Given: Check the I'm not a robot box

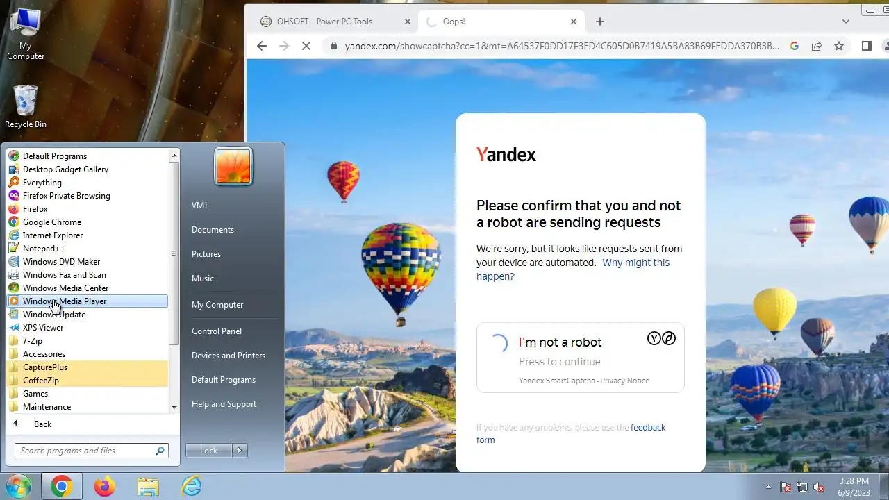Looking at the screenshot, I should tap(499, 343).
